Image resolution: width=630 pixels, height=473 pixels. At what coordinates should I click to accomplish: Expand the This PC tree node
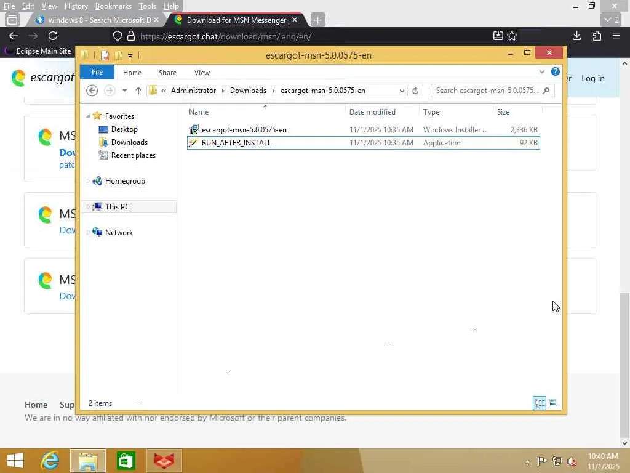coord(88,207)
